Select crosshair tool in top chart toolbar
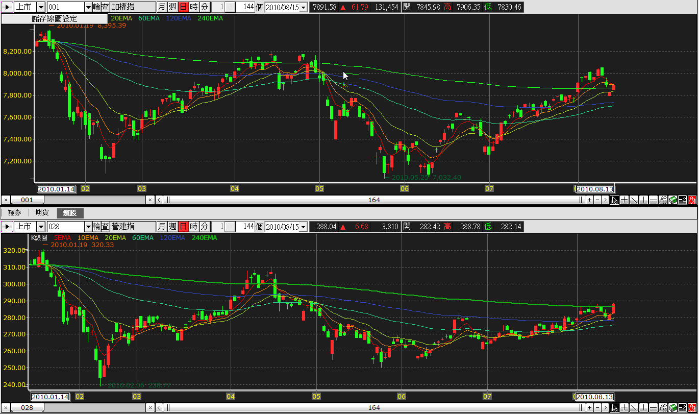Screen dimensions: 699x414 [624, 200]
